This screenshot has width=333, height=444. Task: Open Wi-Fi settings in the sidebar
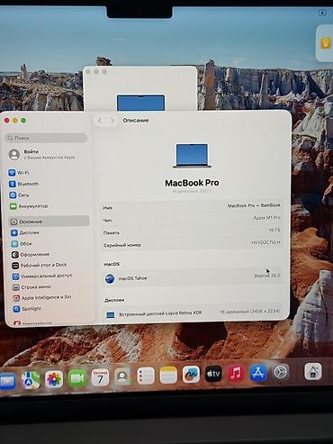(x=19, y=173)
